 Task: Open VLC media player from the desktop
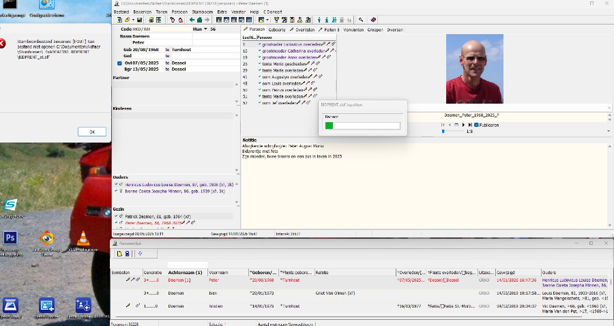click(83, 238)
